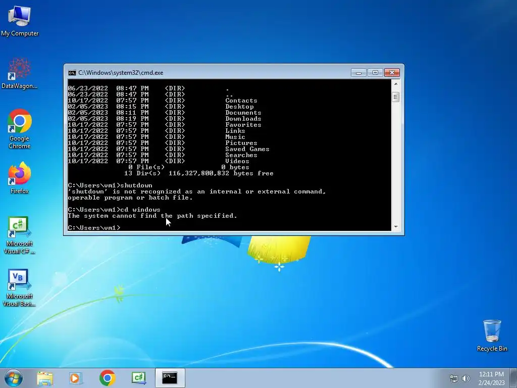Click the 'Desktop' directory entry
This screenshot has height=388, width=517.
click(x=239, y=107)
